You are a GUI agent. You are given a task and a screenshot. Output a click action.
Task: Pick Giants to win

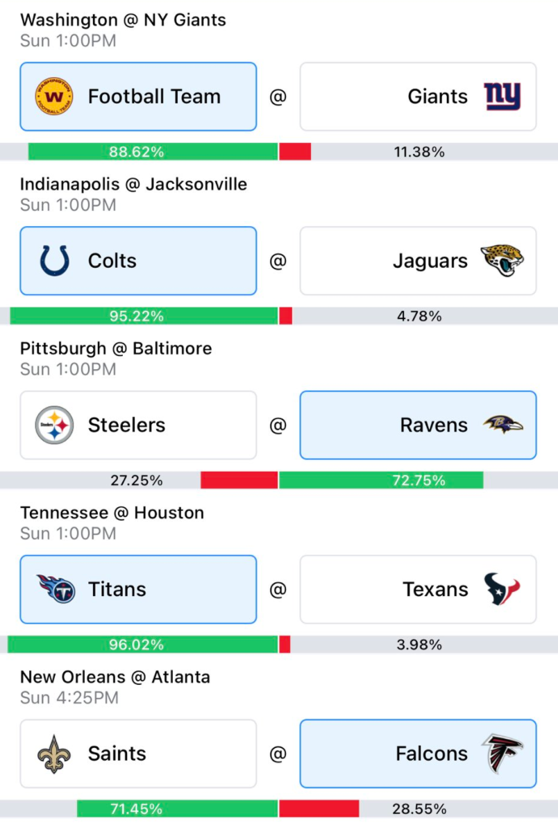(x=418, y=96)
